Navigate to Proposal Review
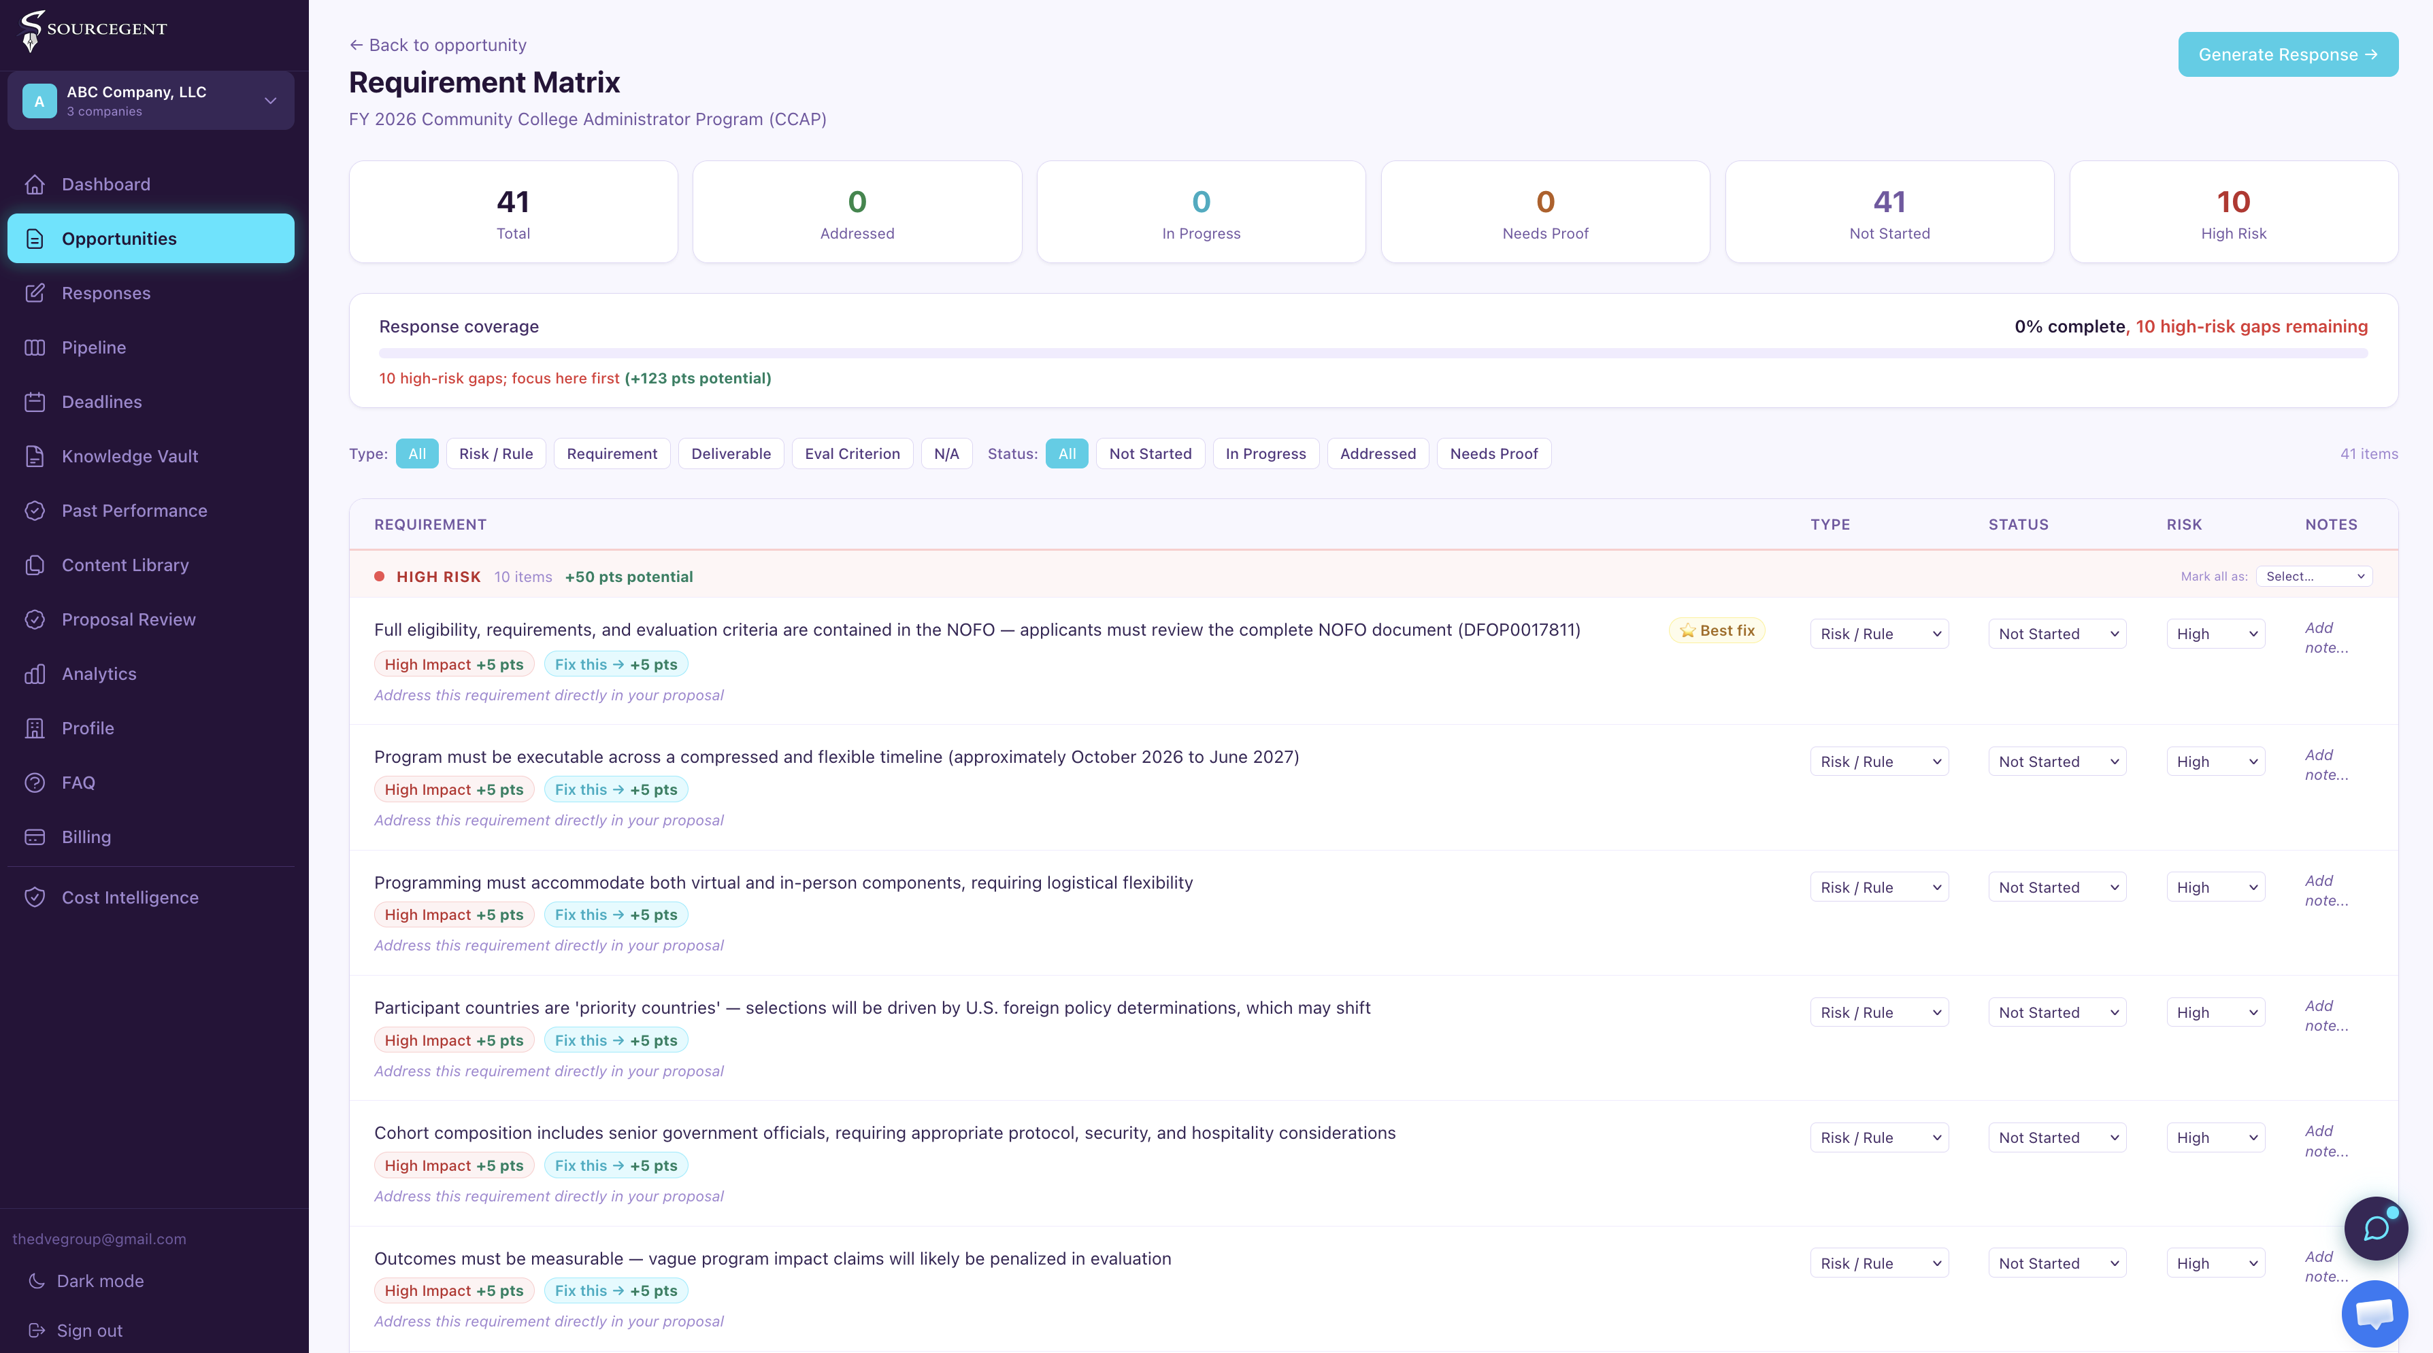Screen dimensions: 2433x1353 [x=151, y=619]
